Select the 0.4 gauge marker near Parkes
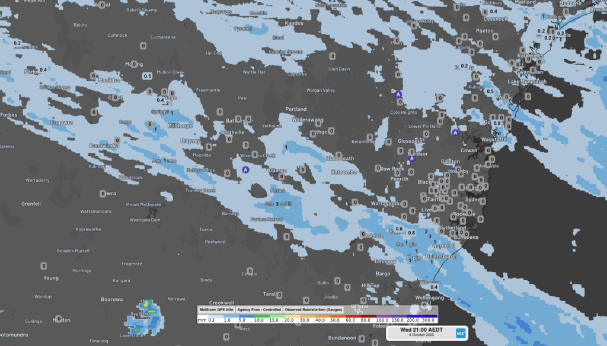The image size is (607, 346). point(43,70)
